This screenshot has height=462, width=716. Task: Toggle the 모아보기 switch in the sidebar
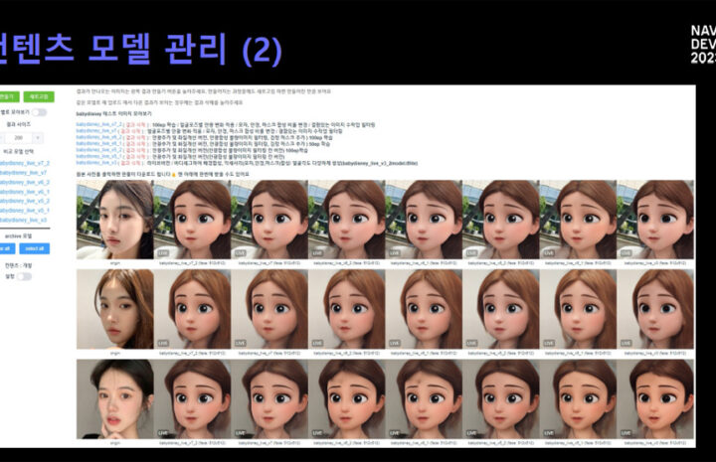tap(39, 112)
